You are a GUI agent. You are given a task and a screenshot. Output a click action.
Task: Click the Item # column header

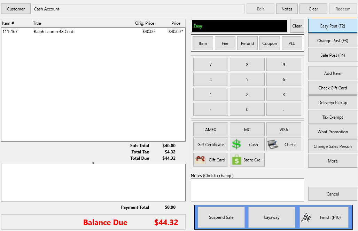[8, 23]
